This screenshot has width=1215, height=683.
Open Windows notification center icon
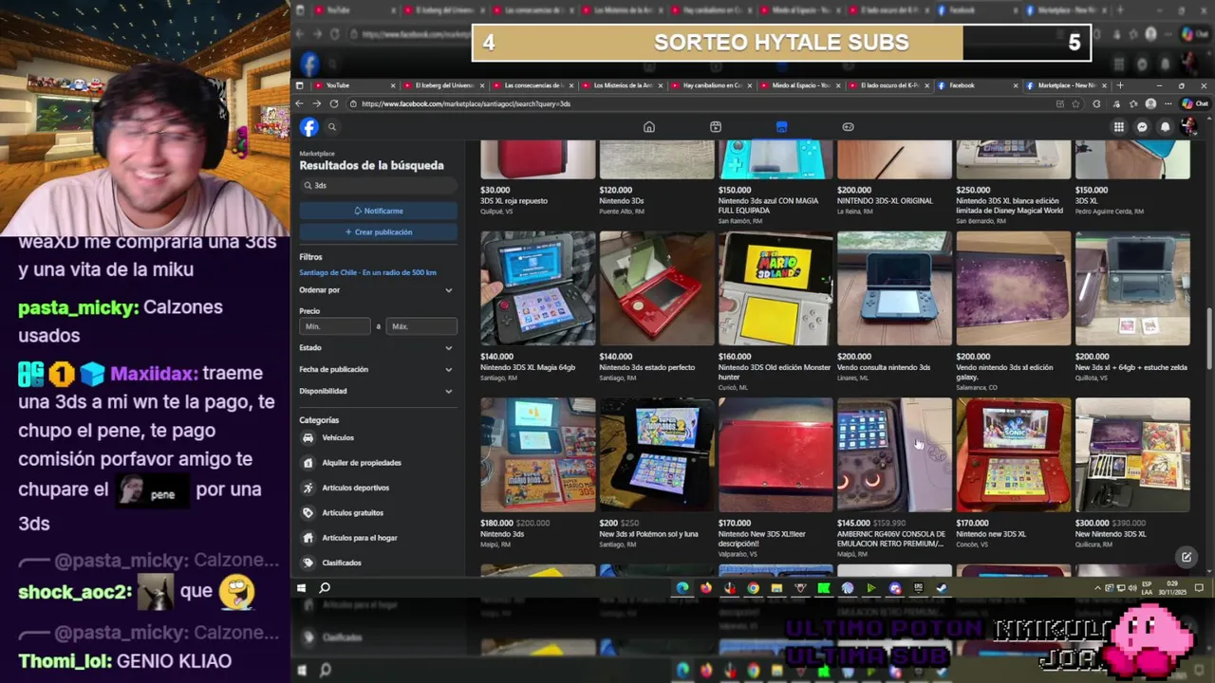tap(1199, 588)
